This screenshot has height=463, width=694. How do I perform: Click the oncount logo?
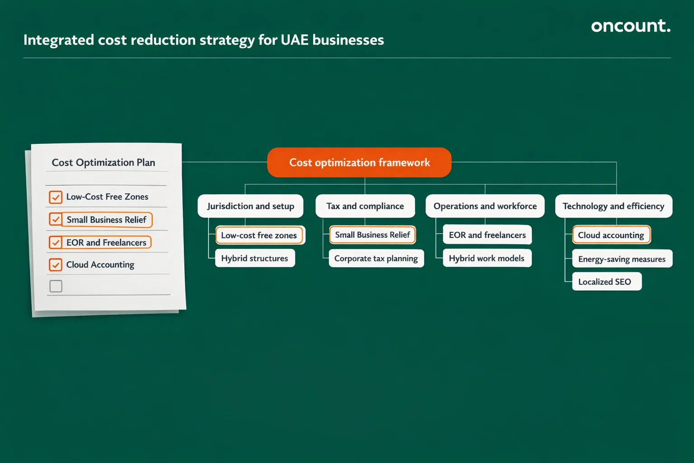[x=630, y=26]
